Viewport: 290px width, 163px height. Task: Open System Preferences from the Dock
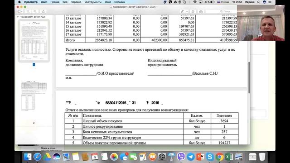click(162, 157)
